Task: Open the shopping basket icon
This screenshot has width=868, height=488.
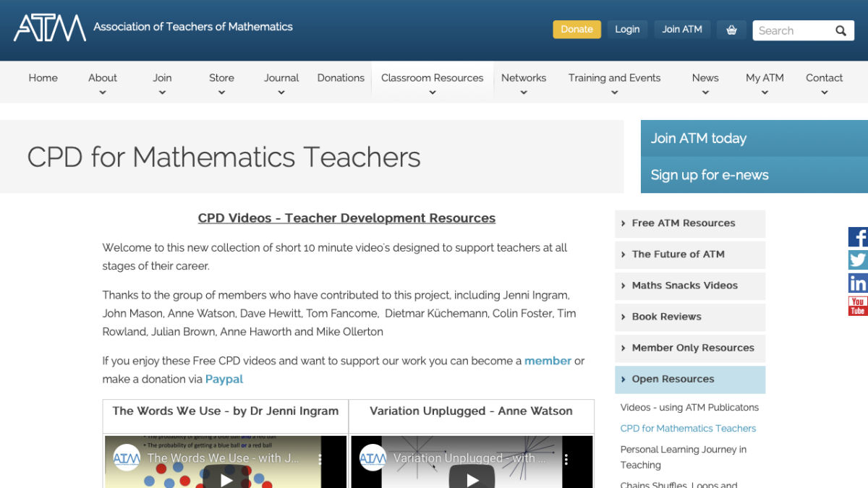Action: click(x=731, y=29)
